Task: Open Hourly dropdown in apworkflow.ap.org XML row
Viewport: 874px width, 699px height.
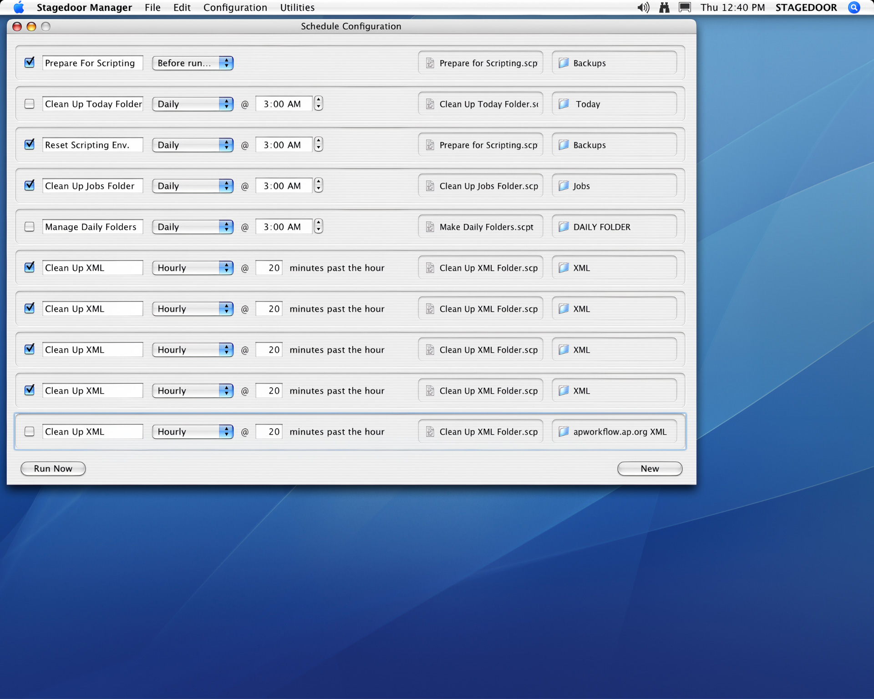Action: (x=193, y=431)
